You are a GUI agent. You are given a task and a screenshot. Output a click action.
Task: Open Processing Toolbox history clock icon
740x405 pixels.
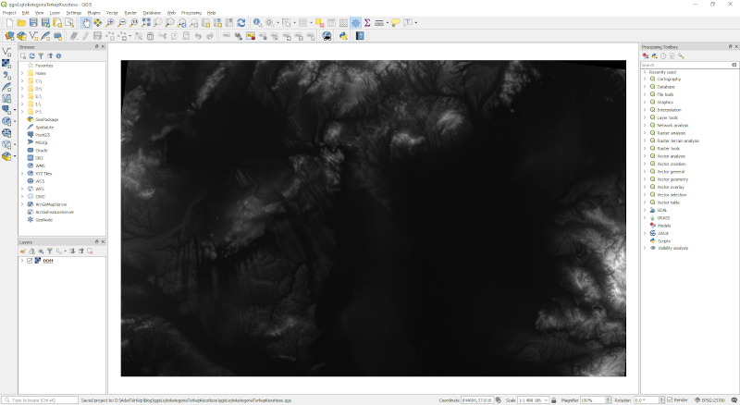[x=663, y=56]
